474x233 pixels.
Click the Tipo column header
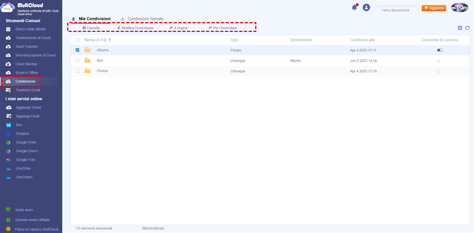tap(234, 40)
